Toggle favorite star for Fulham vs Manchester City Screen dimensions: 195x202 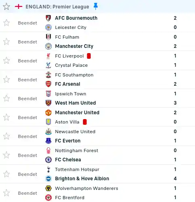click(6, 42)
